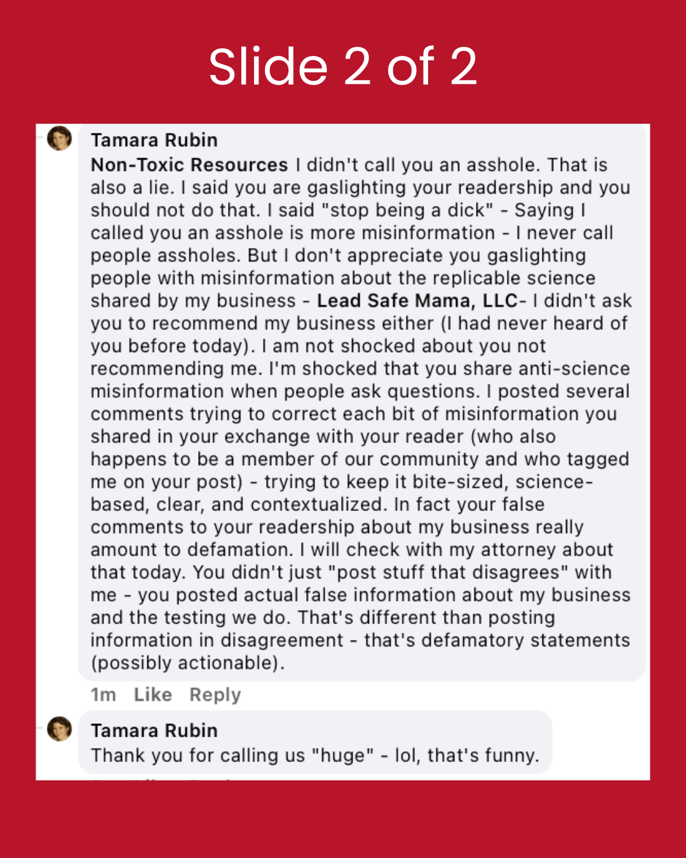The width and height of the screenshot is (686, 858).
Task: Open Tamara Rubin's profile from the first comment name
Action: [x=154, y=140]
